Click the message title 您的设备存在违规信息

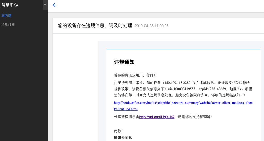95,25
